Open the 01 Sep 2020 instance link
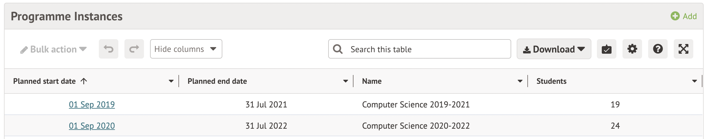The width and height of the screenshot is (707, 139). pos(92,126)
